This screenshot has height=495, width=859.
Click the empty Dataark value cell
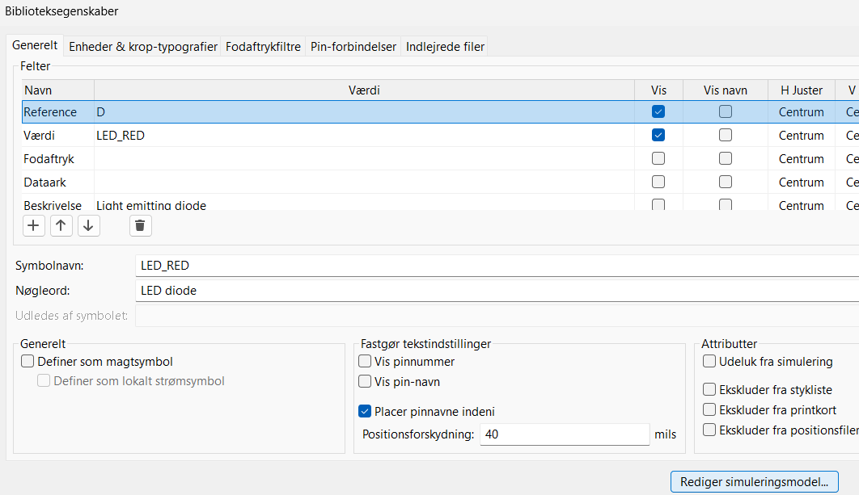pos(364,182)
